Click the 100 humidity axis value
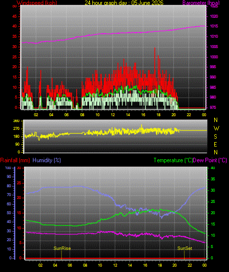 click(8, 168)
